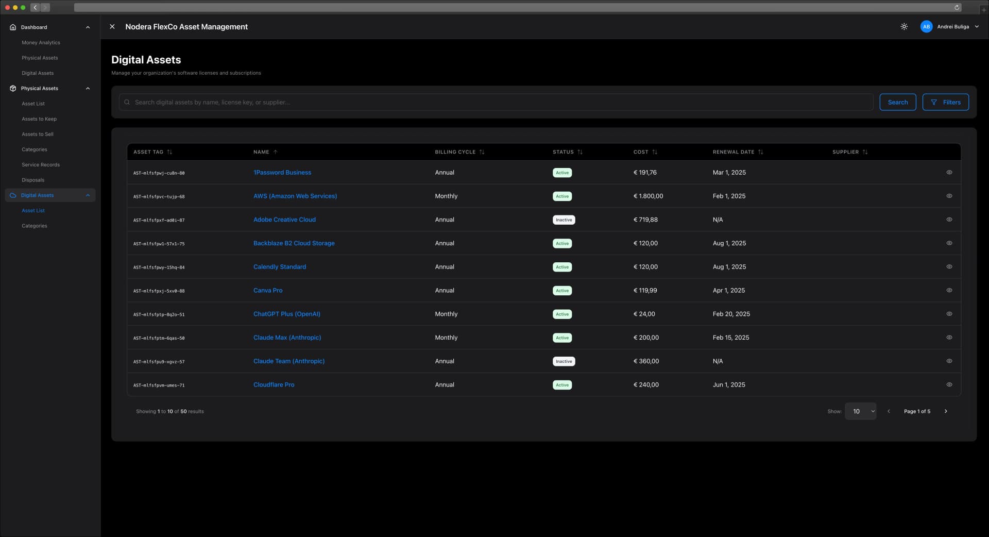This screenshot has width=989, height=537.
Task: Go to previous page with left chevron
Action: (x=889, y=411)
